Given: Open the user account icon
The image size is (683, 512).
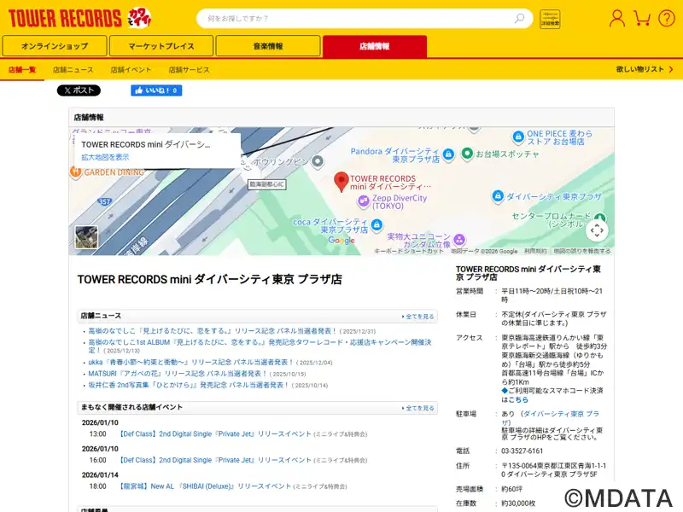Looking at the screenshot, I should point(616,18).
